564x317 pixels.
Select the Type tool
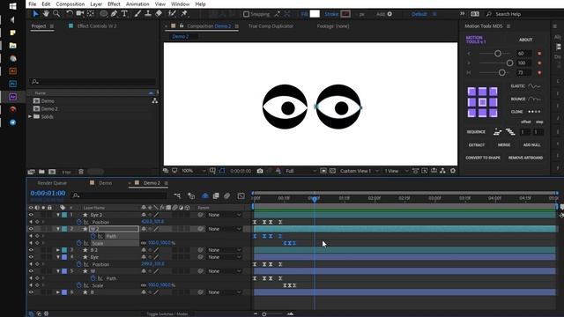124,14
